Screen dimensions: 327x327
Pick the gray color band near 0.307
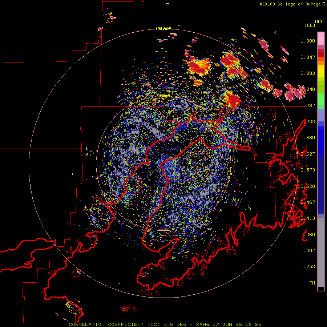click(x=321, y=253)
